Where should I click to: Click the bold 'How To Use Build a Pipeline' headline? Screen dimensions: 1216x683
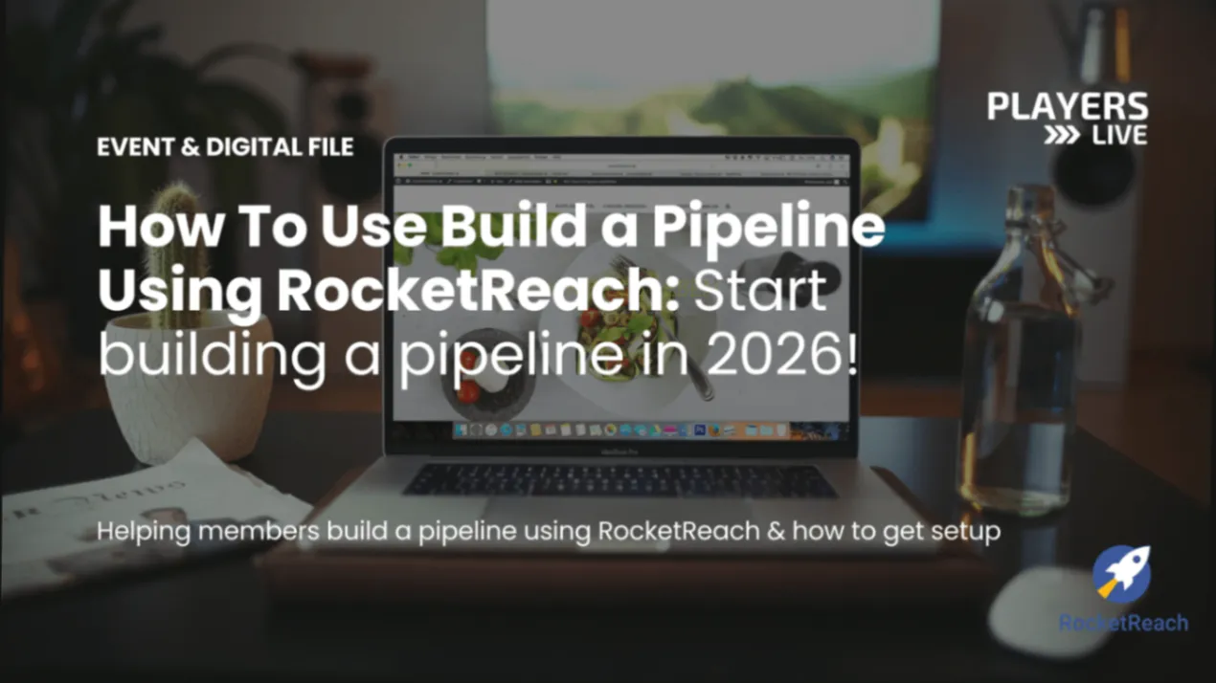point(490,229)
